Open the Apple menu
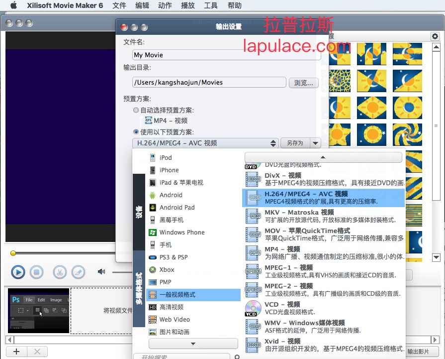This screenshot has width=445, height=359. [x=13, y=5]
